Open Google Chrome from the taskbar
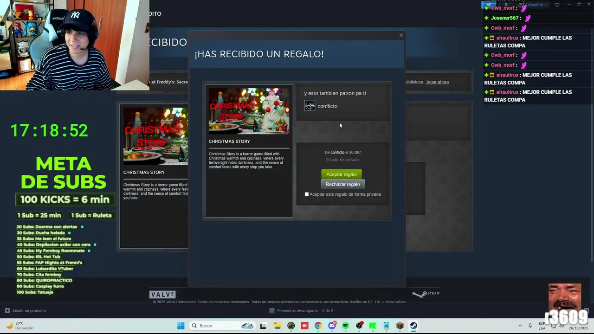This screenshot has height=334, width=594. (318, 326)
